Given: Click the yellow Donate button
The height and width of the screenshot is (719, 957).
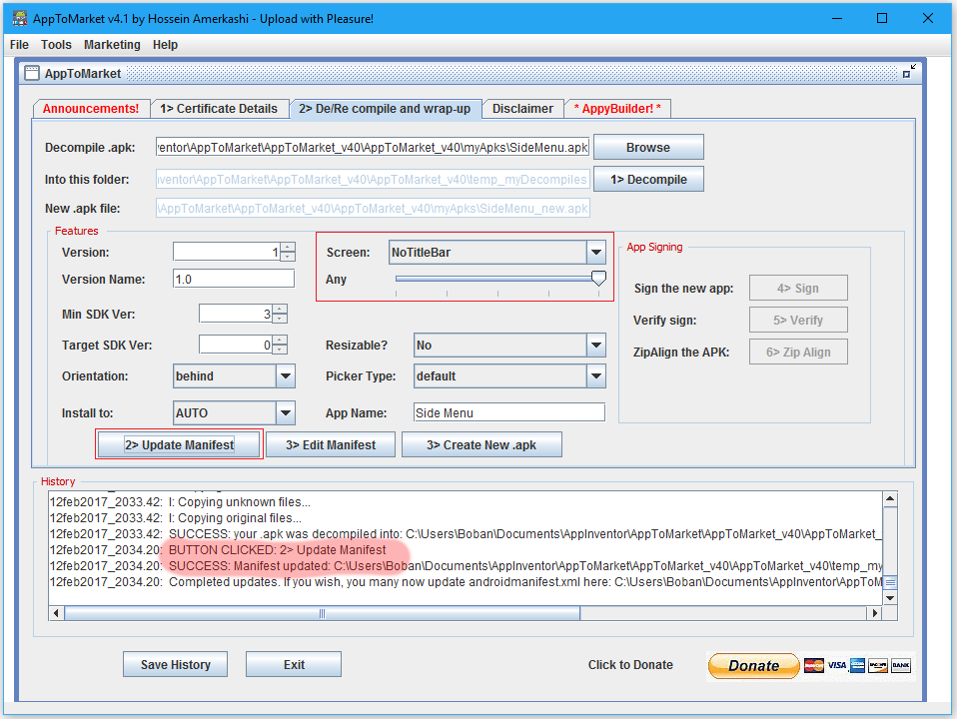Looking at the screenshot, I should click(x=753, y=665).
